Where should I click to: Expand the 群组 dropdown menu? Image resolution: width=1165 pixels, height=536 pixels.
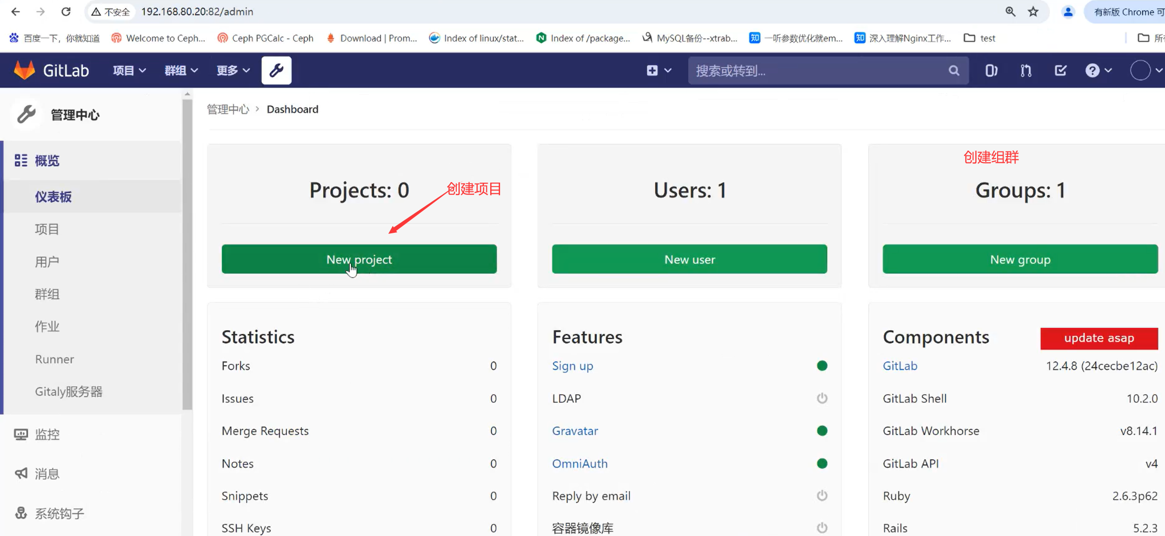(x=181, y=70)
